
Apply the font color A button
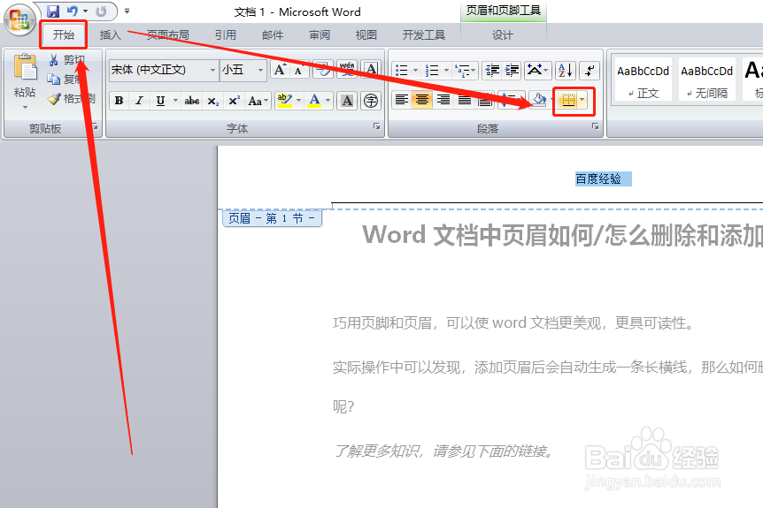(x=315, y=101)
